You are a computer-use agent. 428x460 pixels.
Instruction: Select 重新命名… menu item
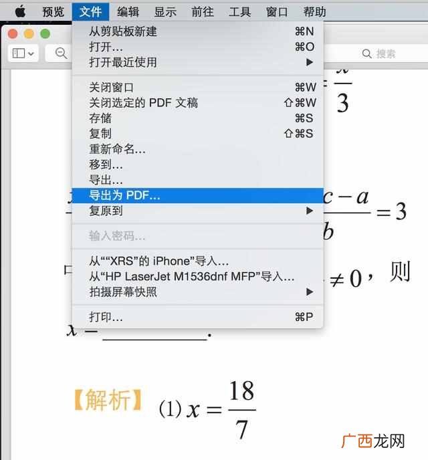[197, 149]
